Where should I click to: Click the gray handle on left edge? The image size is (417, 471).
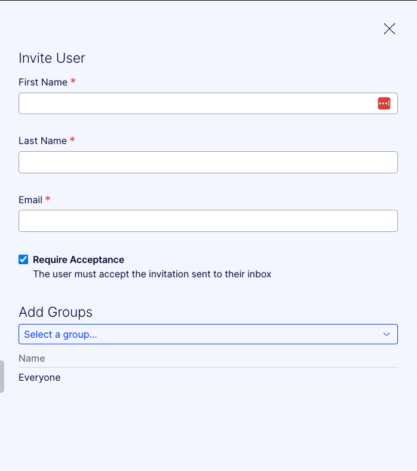(x=2, y=377)
